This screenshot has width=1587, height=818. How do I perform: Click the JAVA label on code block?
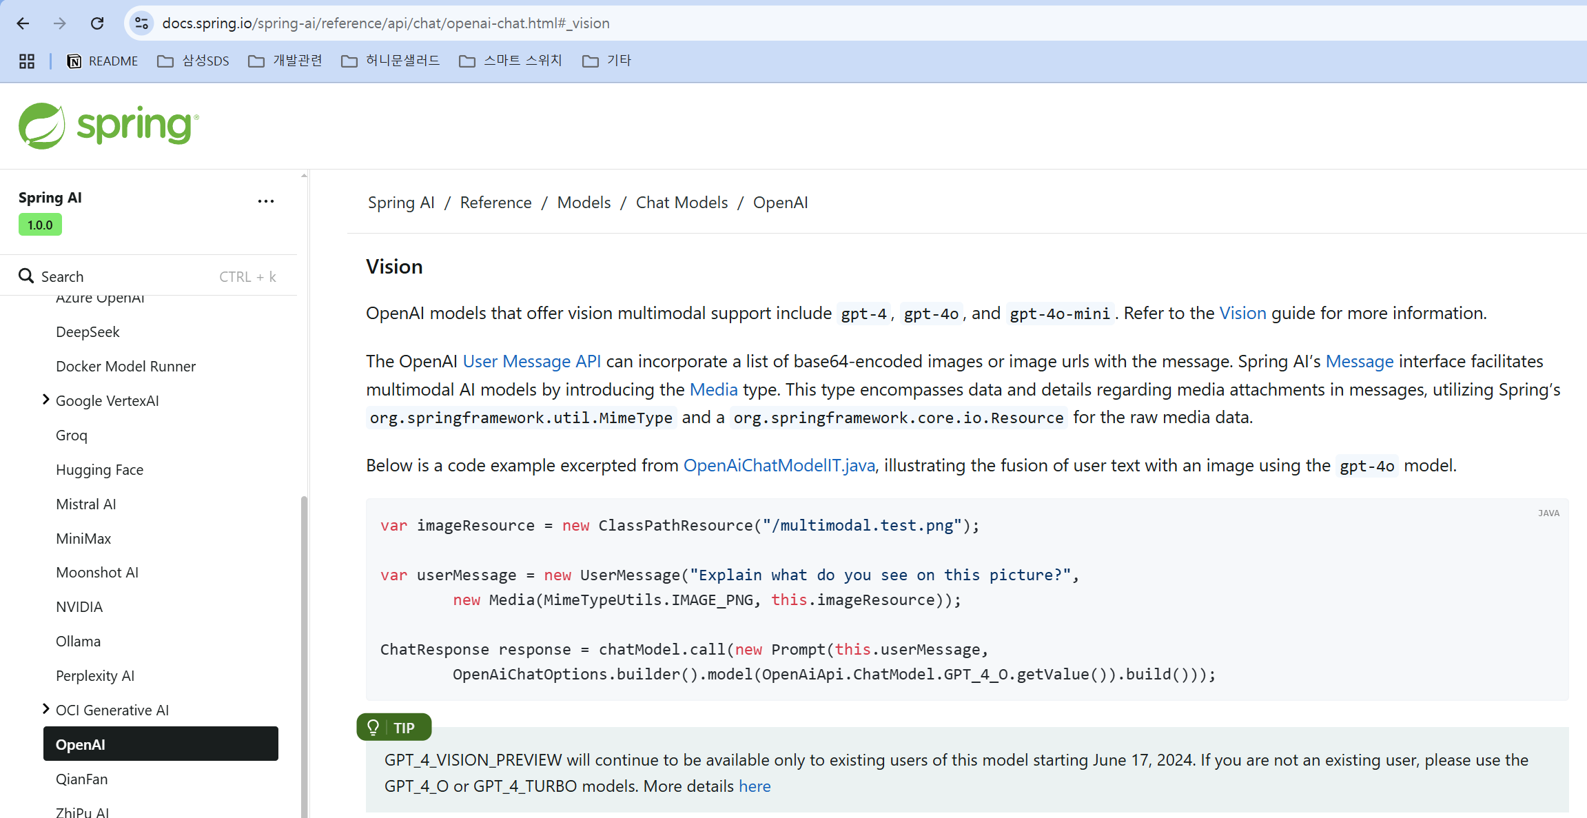coord(1548,513)
